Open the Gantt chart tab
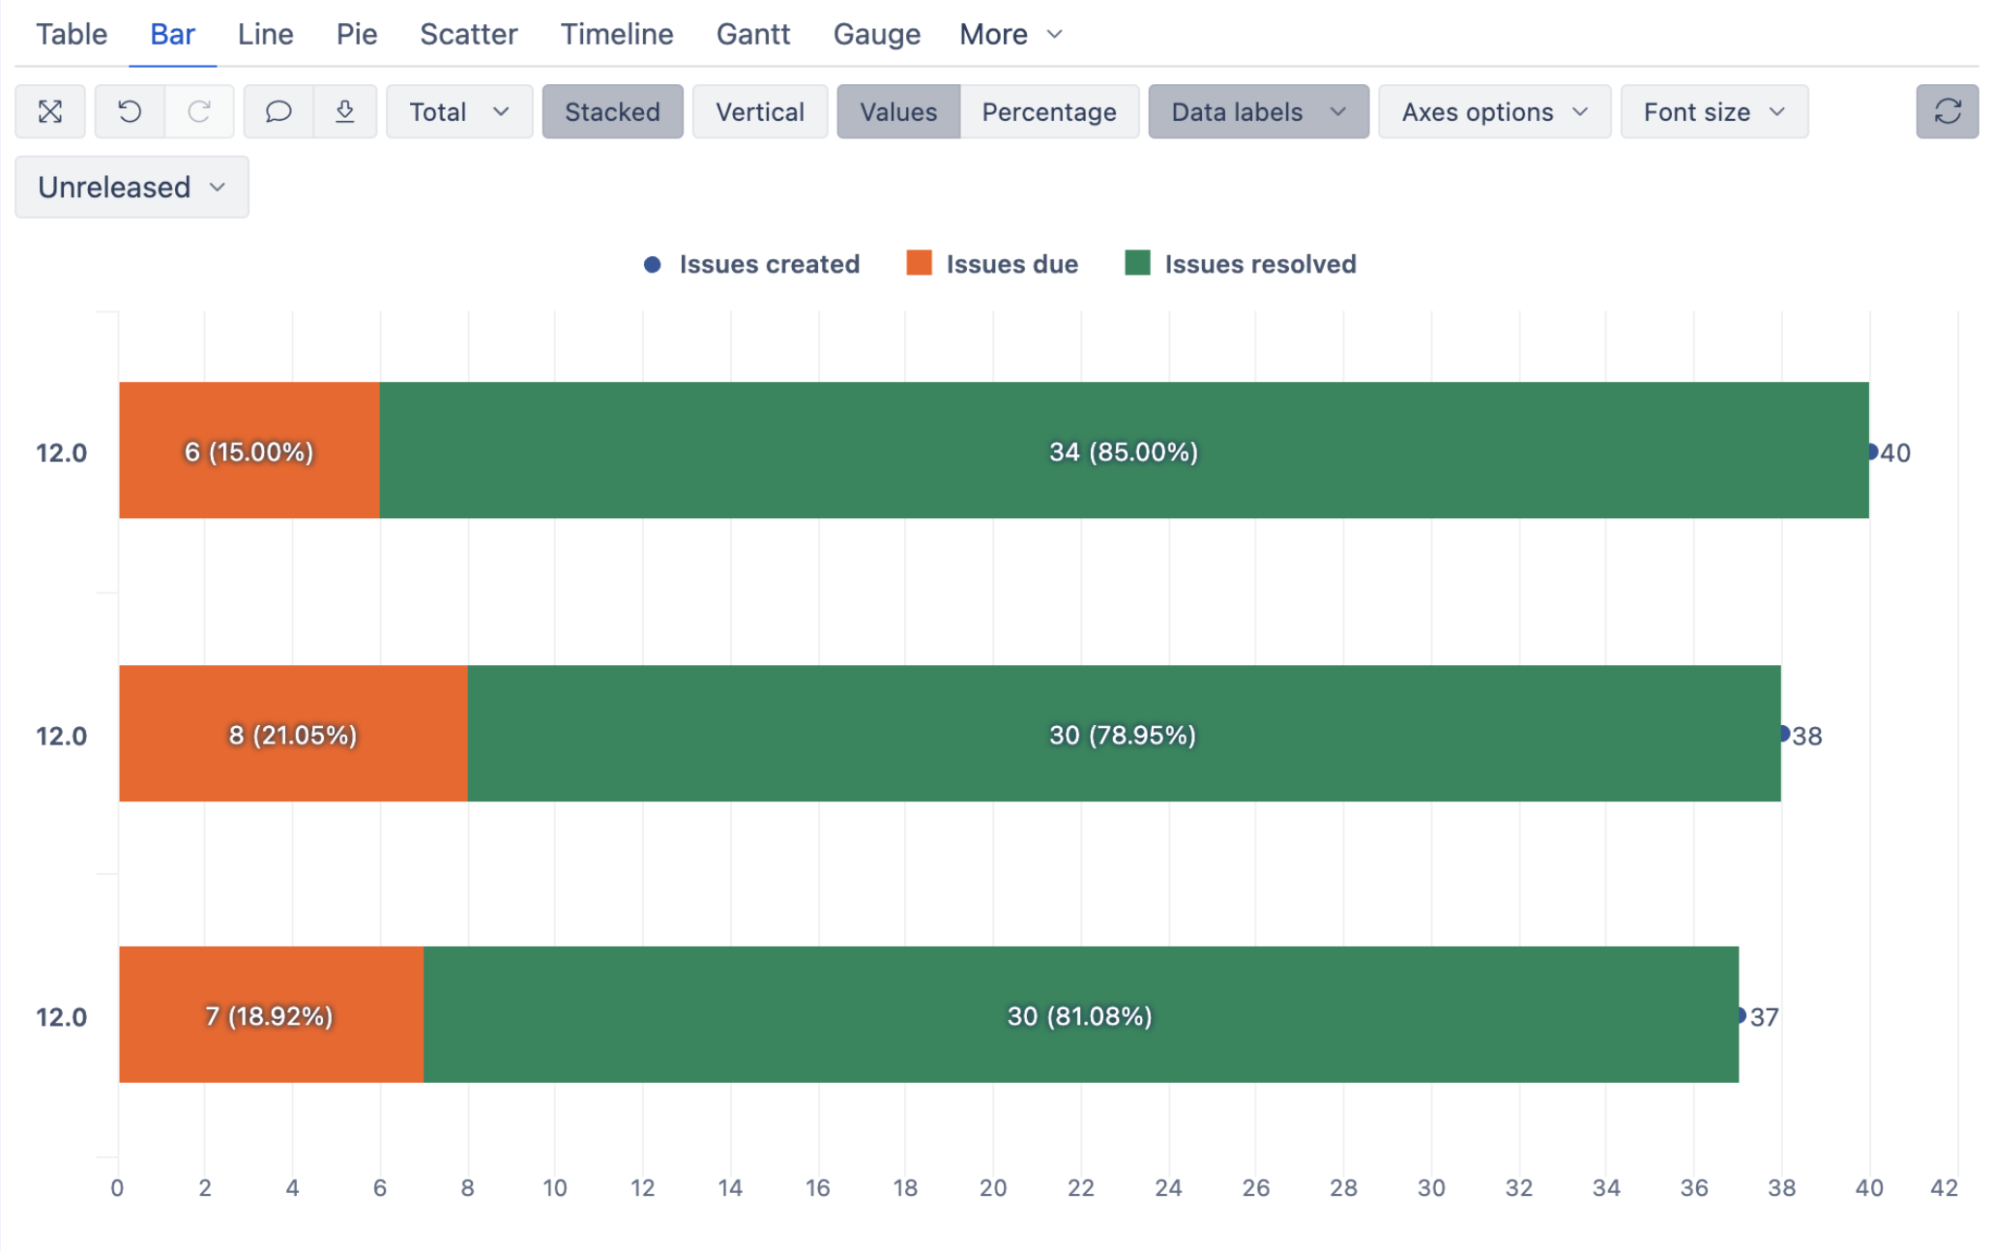 (x=752, y=35)
